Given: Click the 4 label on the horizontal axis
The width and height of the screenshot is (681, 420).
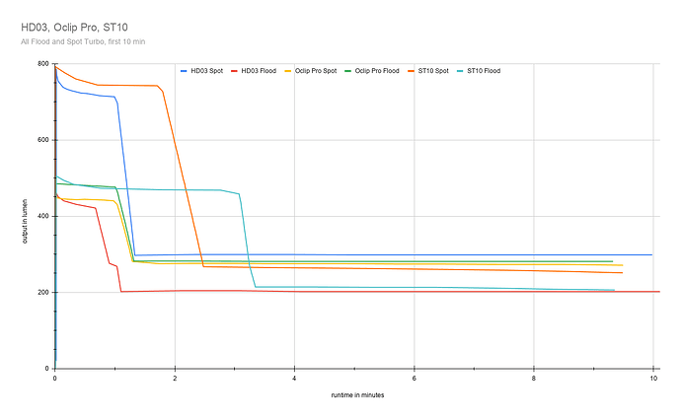Looking at the screenshot, I should 294,379.
